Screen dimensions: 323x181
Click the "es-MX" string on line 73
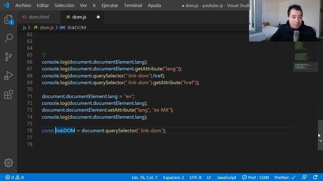[x=162, y=110]
